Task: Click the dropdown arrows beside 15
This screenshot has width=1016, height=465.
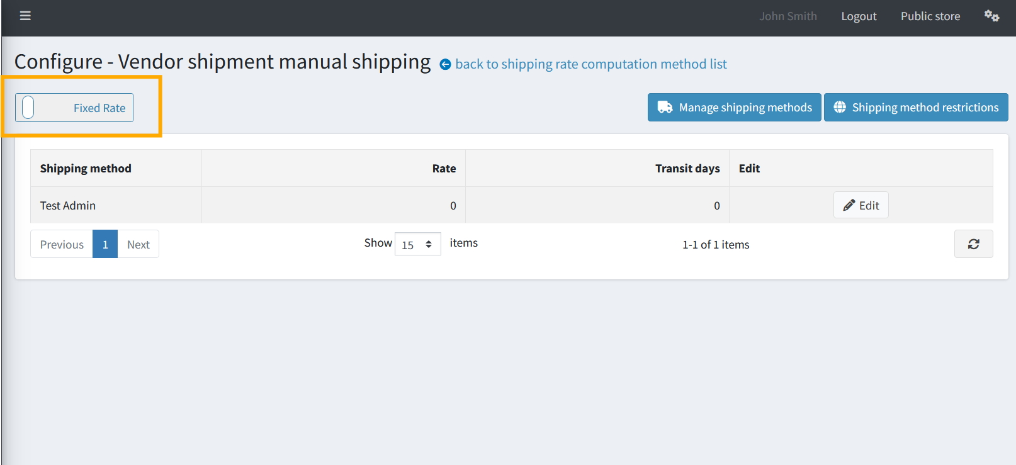Action: point(429,244)
